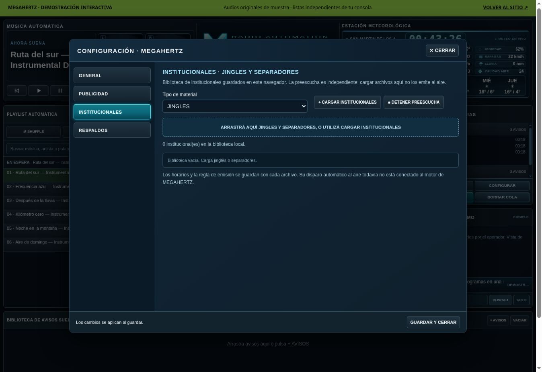Viewport: 542px width, 372px height.
Task: Click Vaciar in the avisos library
Action: coord(519,320)
